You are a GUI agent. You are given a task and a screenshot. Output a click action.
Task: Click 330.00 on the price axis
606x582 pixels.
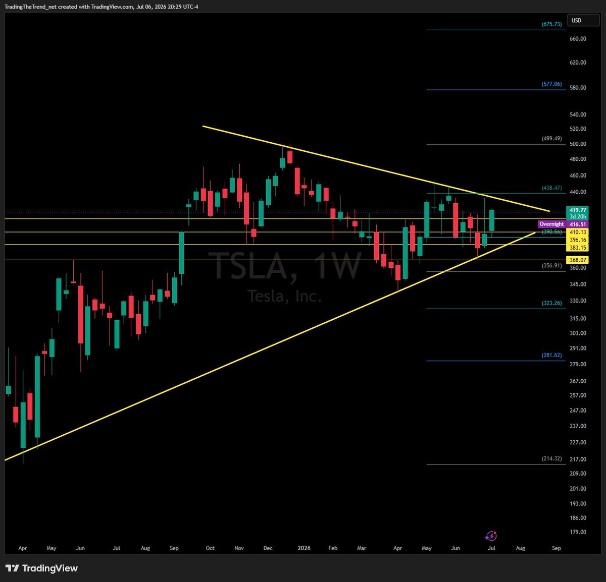click(578, 301)
